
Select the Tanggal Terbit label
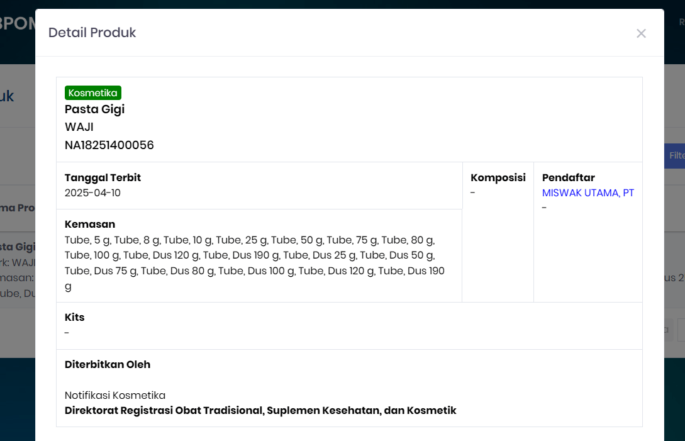[x=103, y=177]
